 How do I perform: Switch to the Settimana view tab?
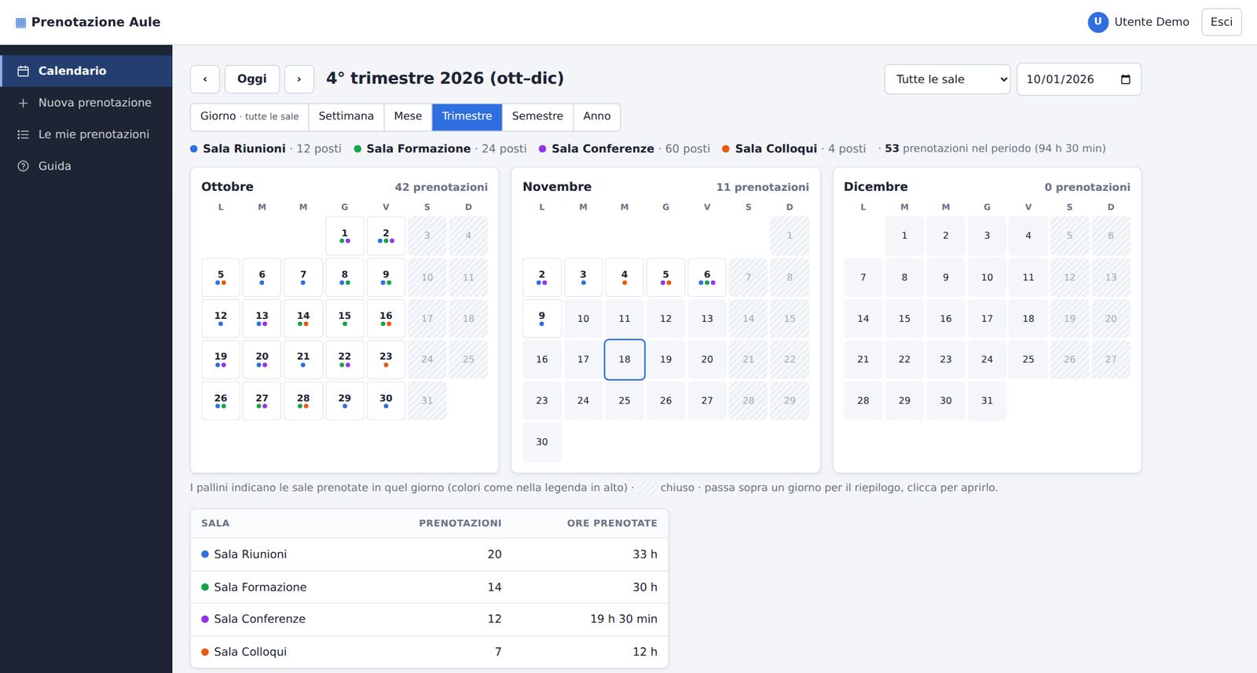(x=346, y=116)
